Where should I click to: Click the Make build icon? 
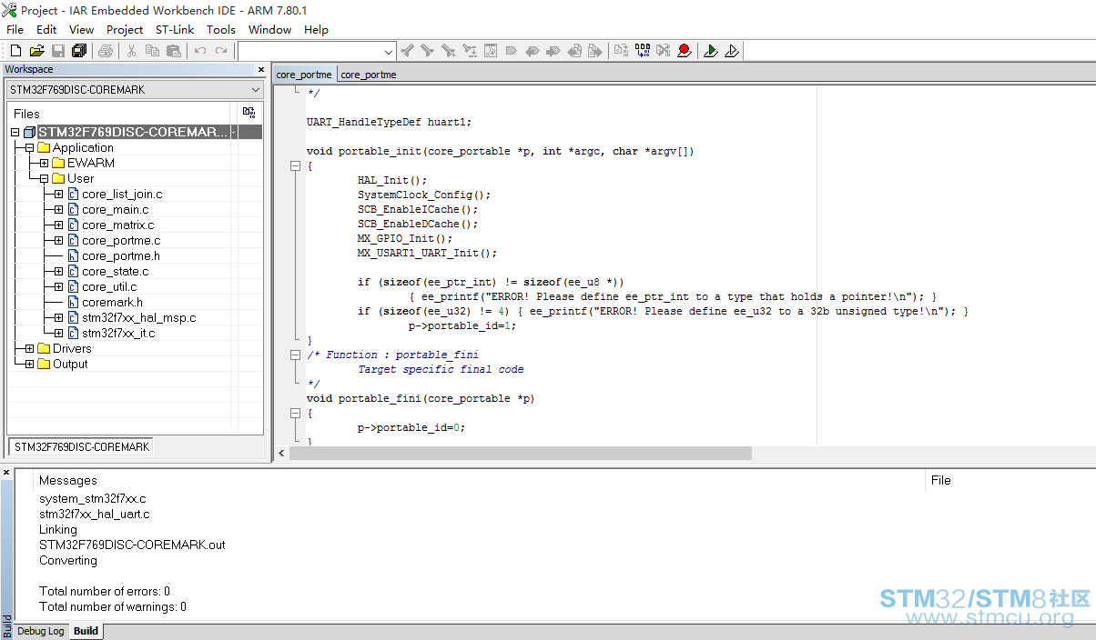pyautogui.click(x=643, y=51)
